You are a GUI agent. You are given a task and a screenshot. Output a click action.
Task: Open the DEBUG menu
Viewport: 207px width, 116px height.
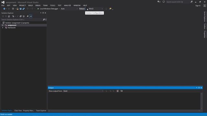(x=38, y=5)
